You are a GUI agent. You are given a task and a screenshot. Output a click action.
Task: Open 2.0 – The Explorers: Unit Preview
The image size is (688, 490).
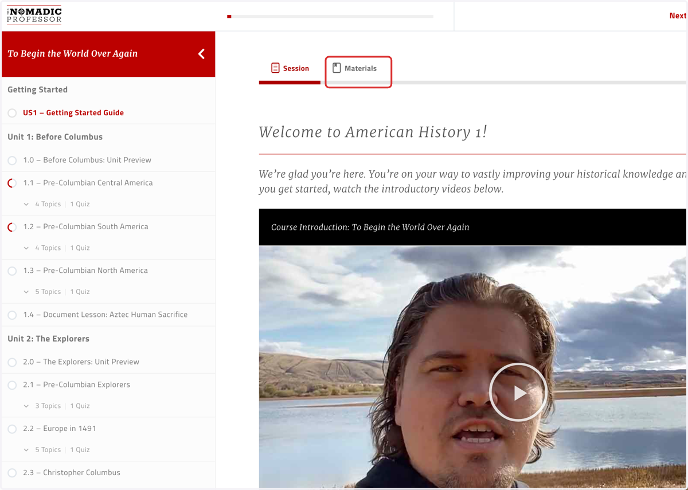pyautogui.click(x=81, y=362)
